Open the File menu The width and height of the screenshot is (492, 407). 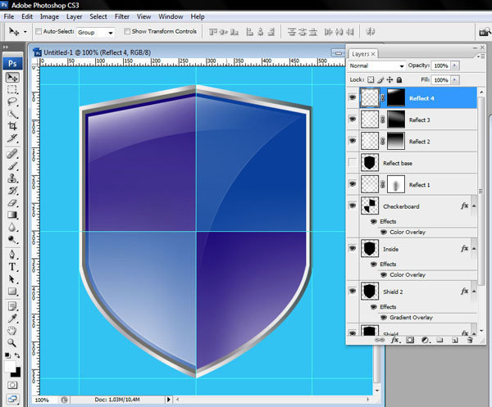click(9, 16)
